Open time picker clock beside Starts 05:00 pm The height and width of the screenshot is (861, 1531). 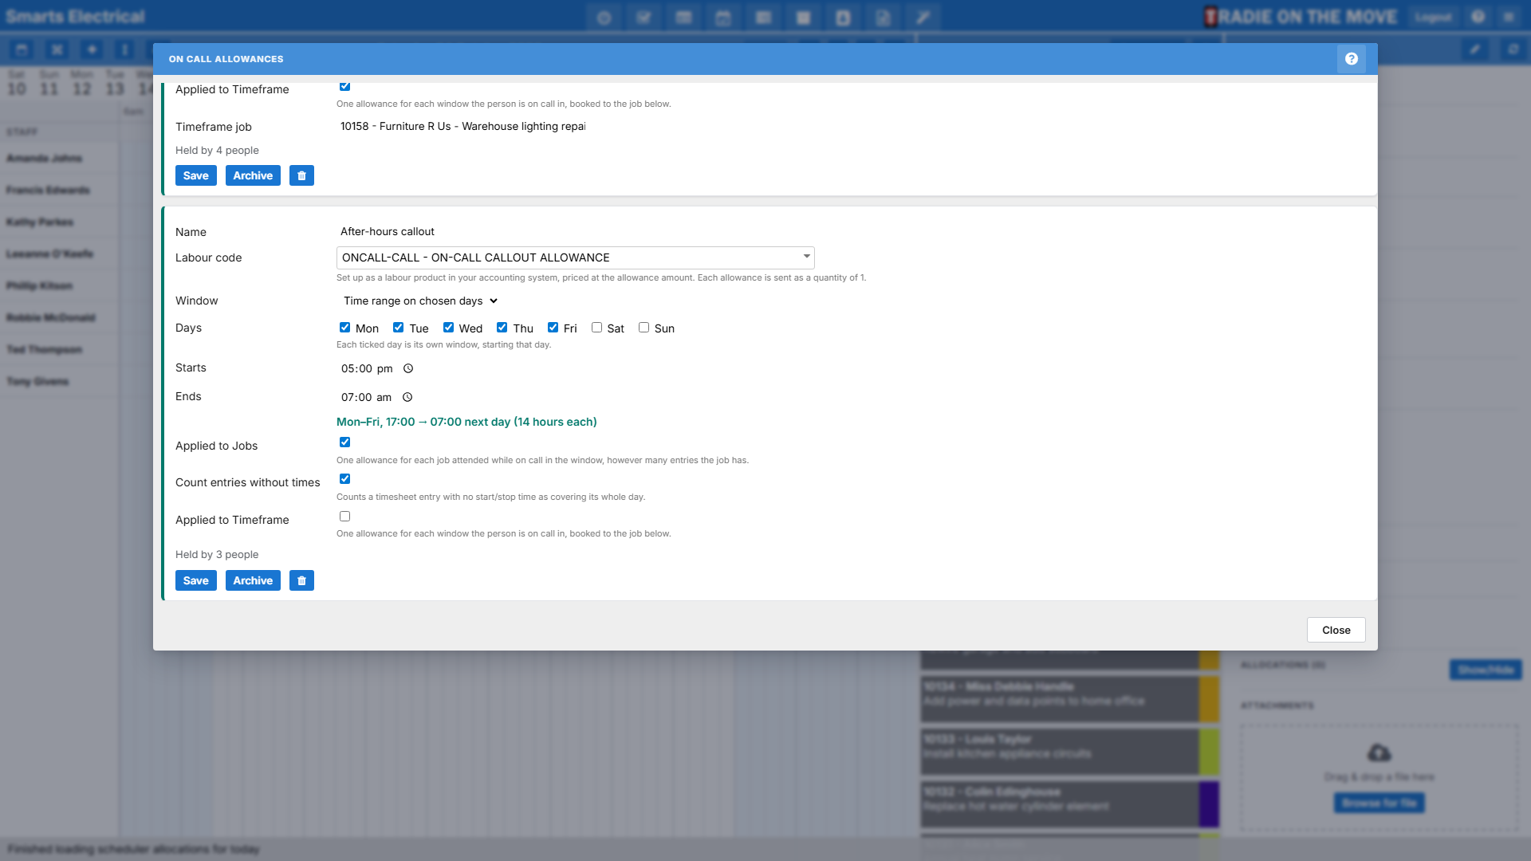coord(408,368)
